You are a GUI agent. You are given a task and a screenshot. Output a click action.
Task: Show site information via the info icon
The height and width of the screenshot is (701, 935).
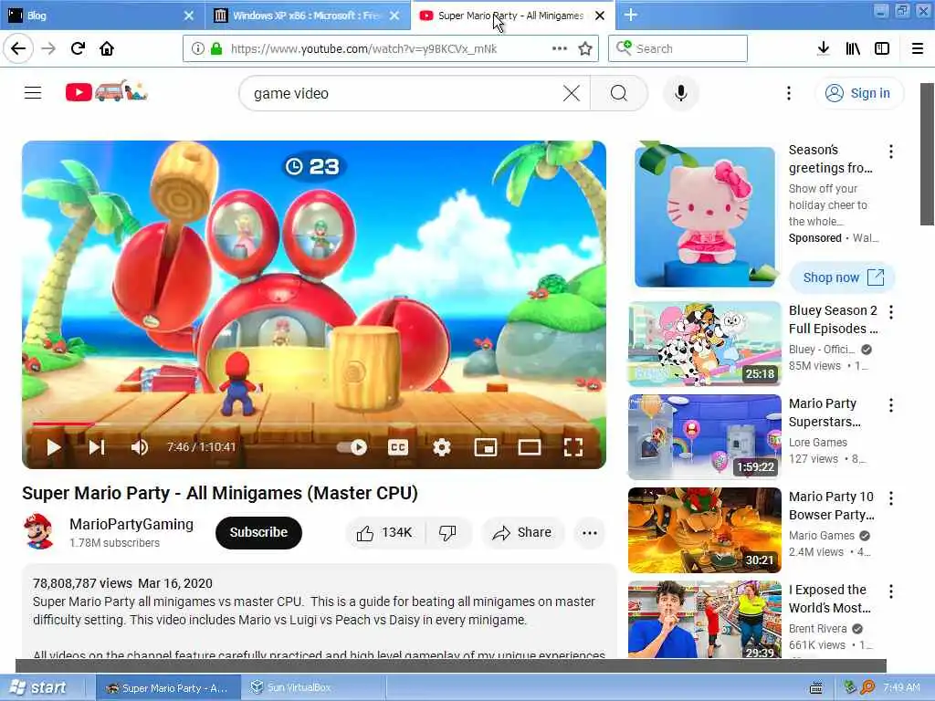pos(197,48)
